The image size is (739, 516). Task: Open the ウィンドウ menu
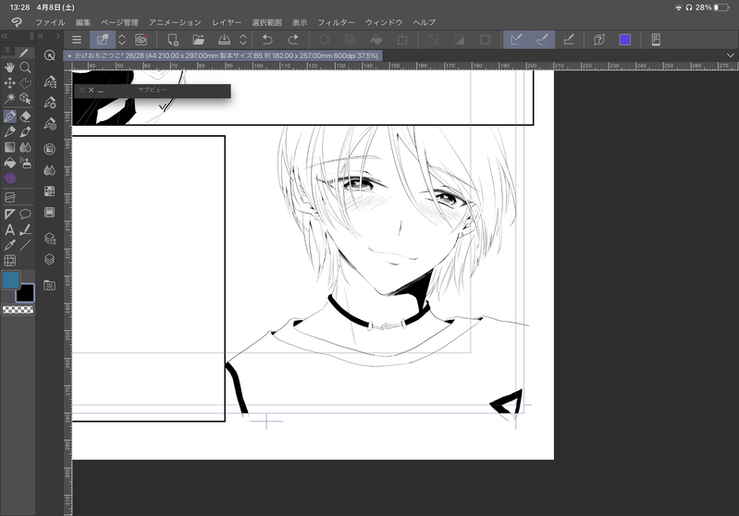[384, 22]
